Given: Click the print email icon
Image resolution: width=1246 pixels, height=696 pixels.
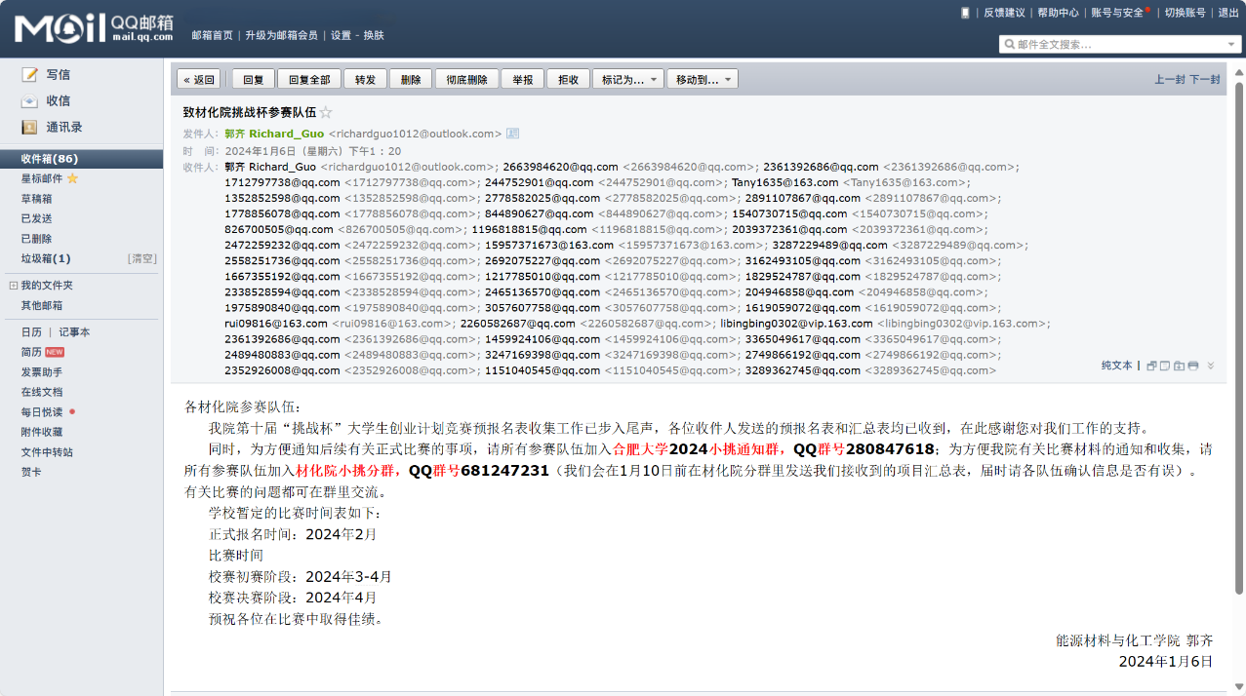Looking at the screenshot, I should click(1192, 366).
